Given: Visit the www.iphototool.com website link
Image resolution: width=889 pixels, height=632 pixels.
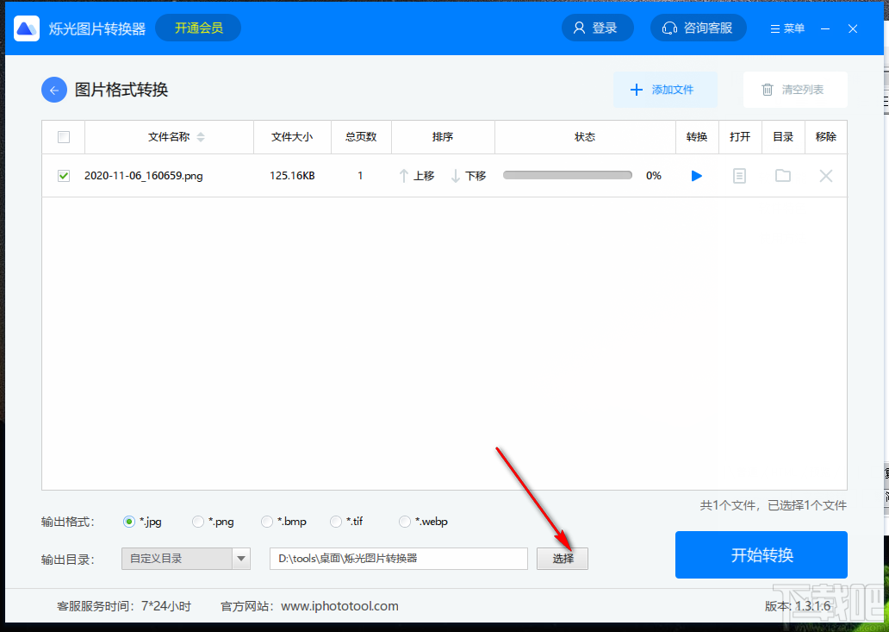Looking at the screenshot, I should (342, 606).
